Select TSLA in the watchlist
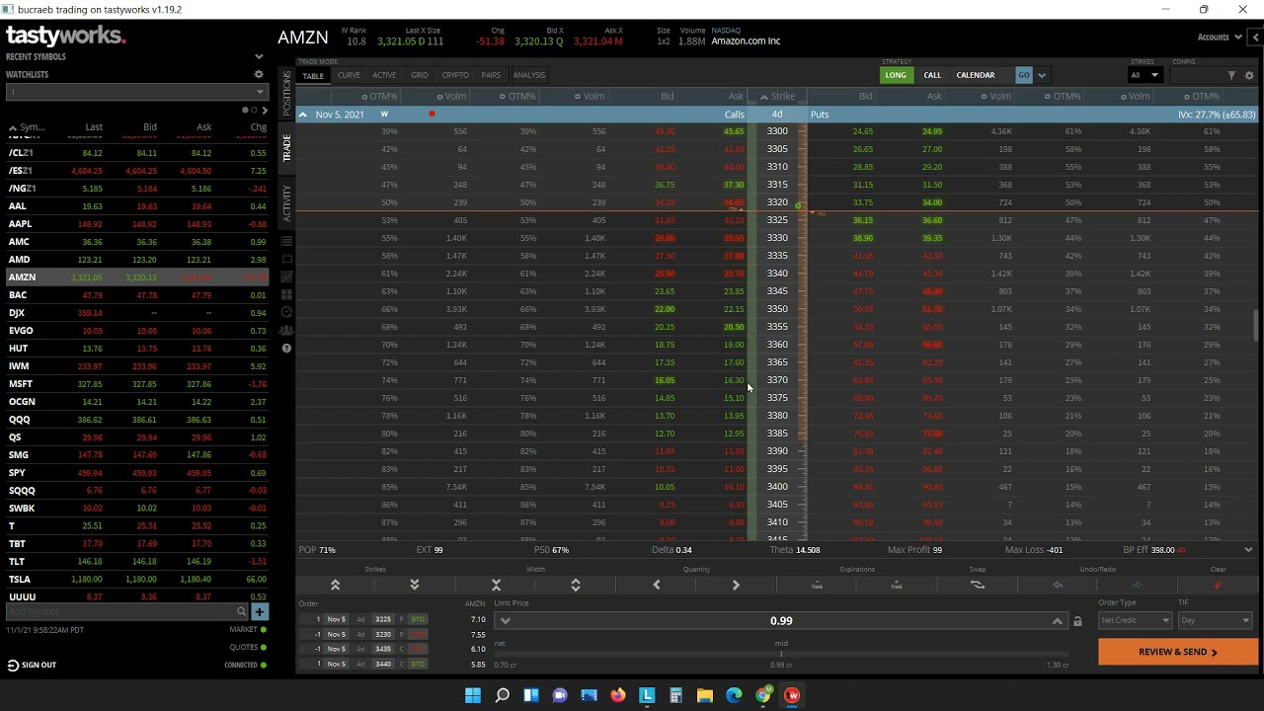The image size is (1264, 711). click(x=137, y=580)
